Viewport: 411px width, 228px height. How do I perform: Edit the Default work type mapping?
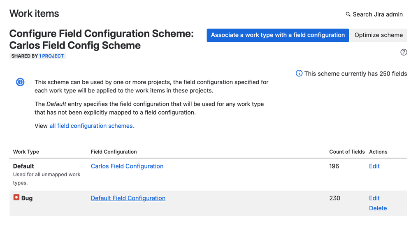tap(374, 166)
